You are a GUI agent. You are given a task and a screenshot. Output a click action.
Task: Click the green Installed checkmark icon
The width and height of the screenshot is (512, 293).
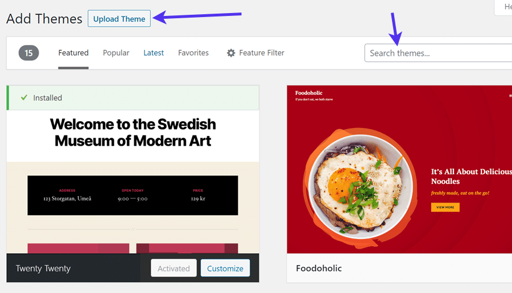[24, 98]
